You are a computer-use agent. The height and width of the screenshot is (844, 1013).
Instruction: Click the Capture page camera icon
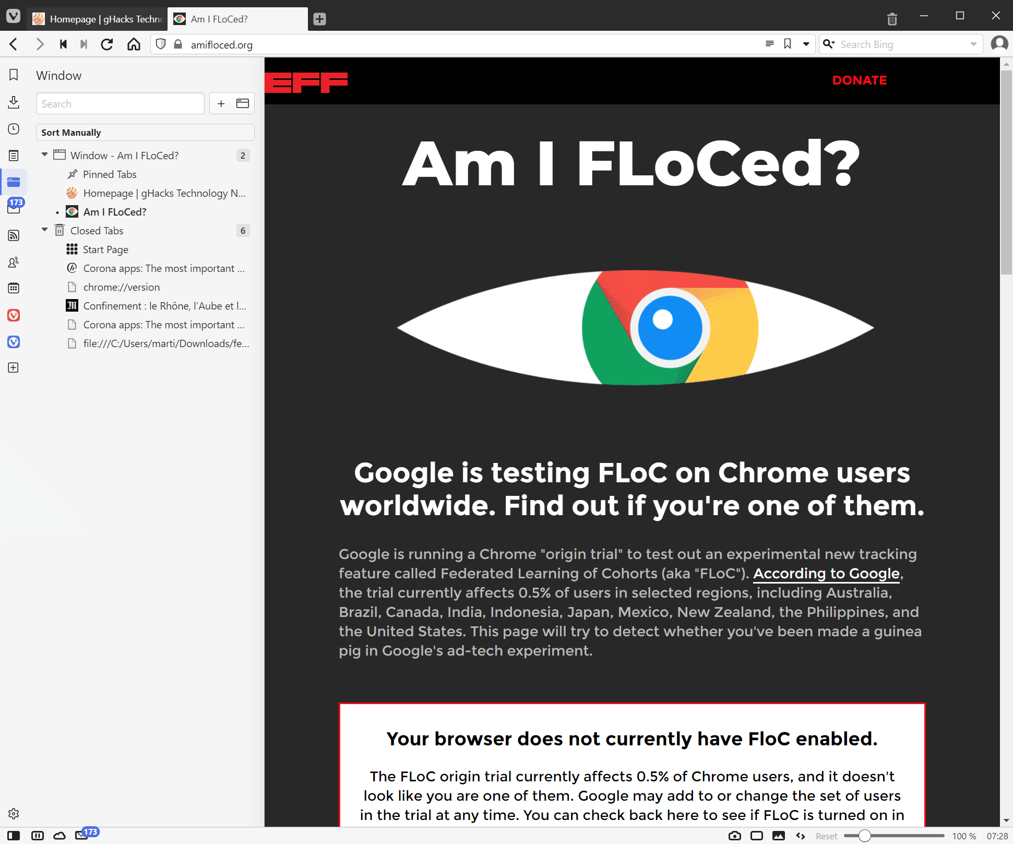click(734, 836)
